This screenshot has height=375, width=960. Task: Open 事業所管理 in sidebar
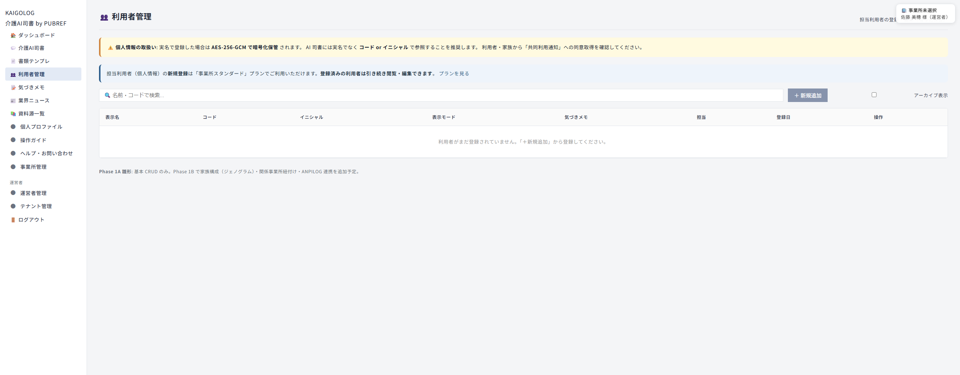[43, 167]
